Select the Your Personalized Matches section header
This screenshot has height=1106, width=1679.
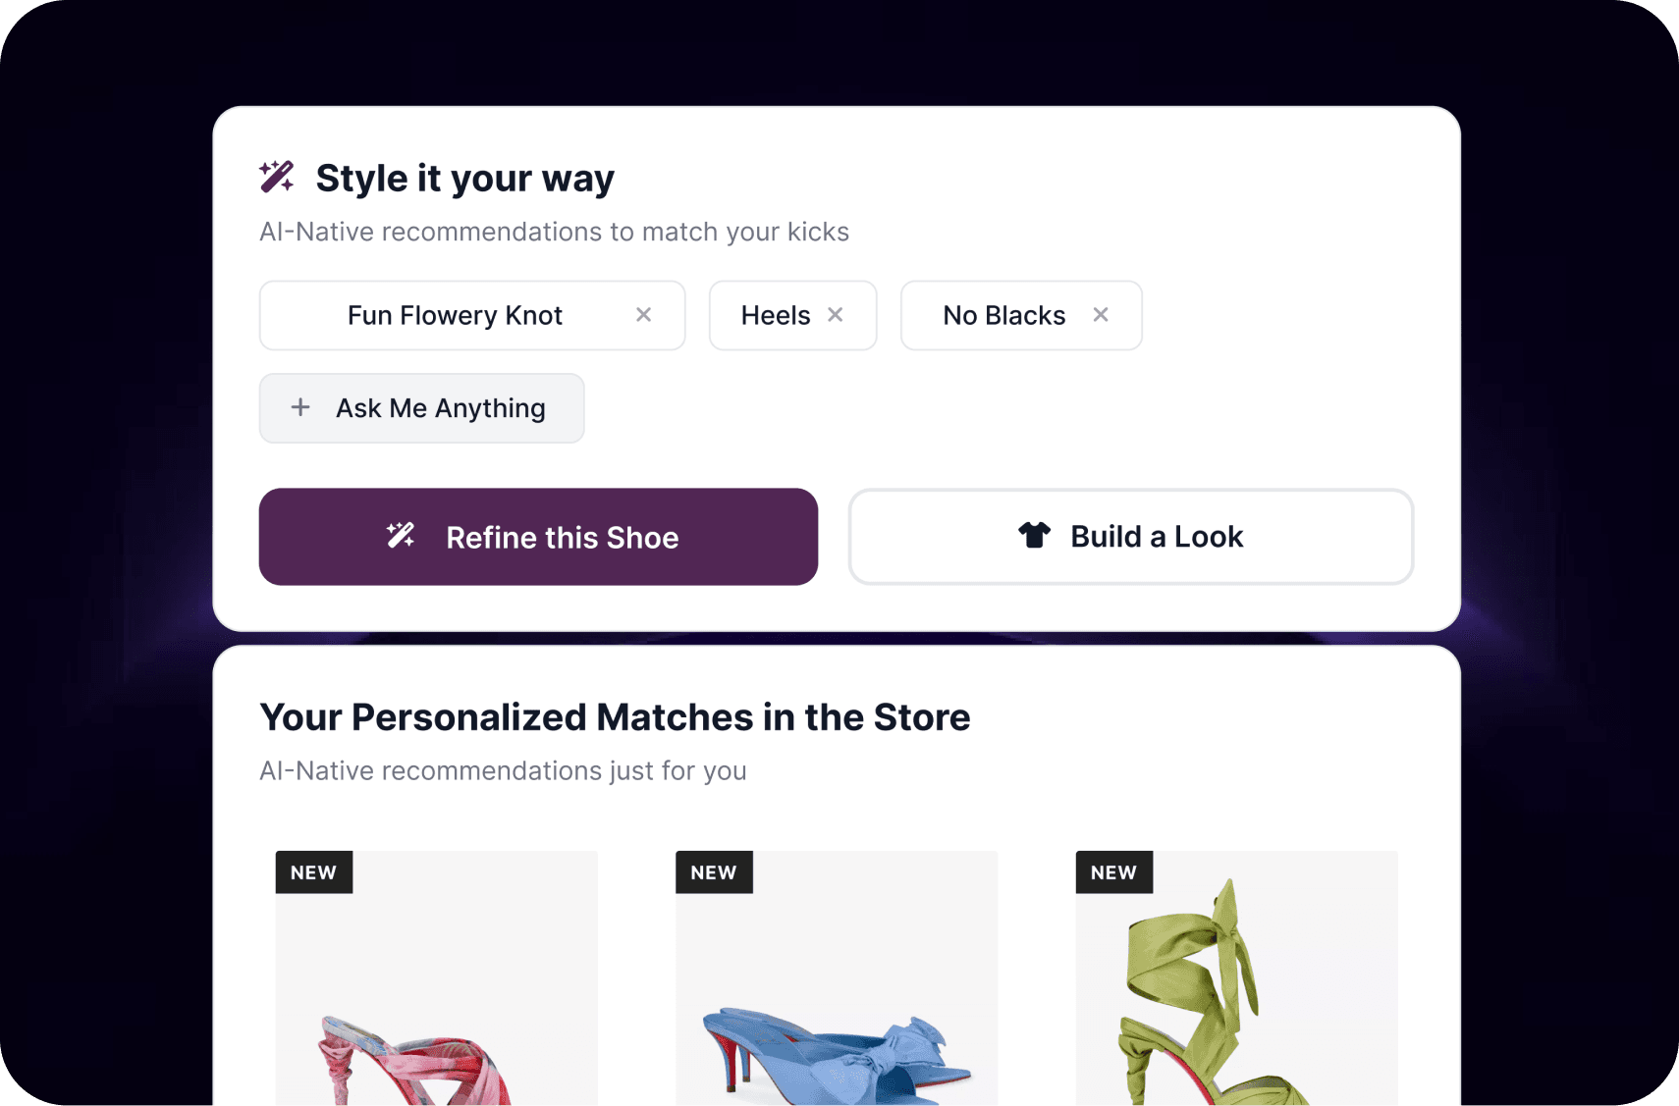coord(614,716)
